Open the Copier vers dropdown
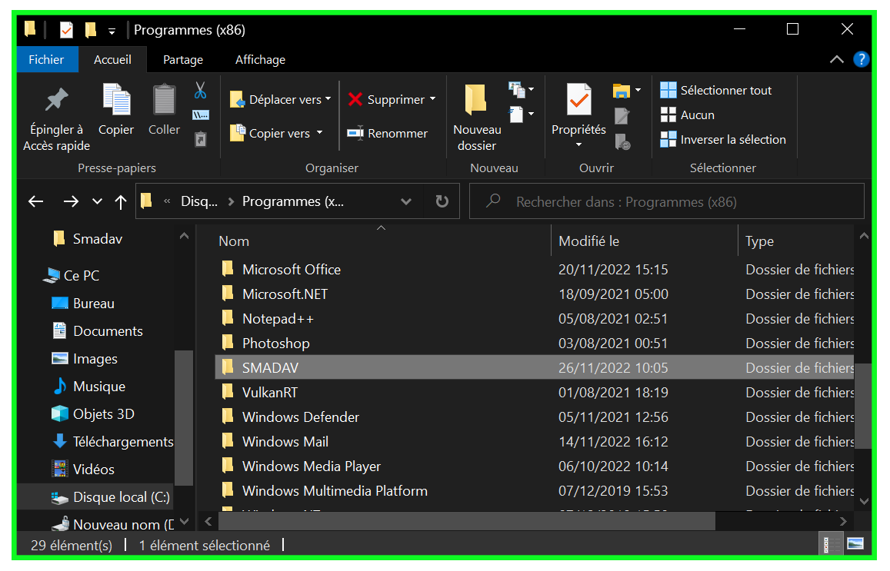This screenshot has height=571, width=890. pyautogui.click(x=276, y=133)
